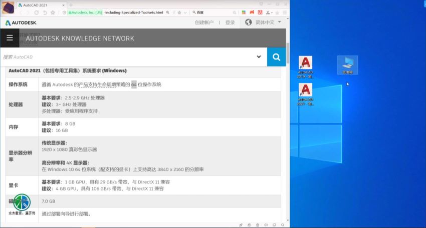Viewport: 426px width, 228px height.
Task: Click the 登录 sign-in link
Action: point(230,22)
